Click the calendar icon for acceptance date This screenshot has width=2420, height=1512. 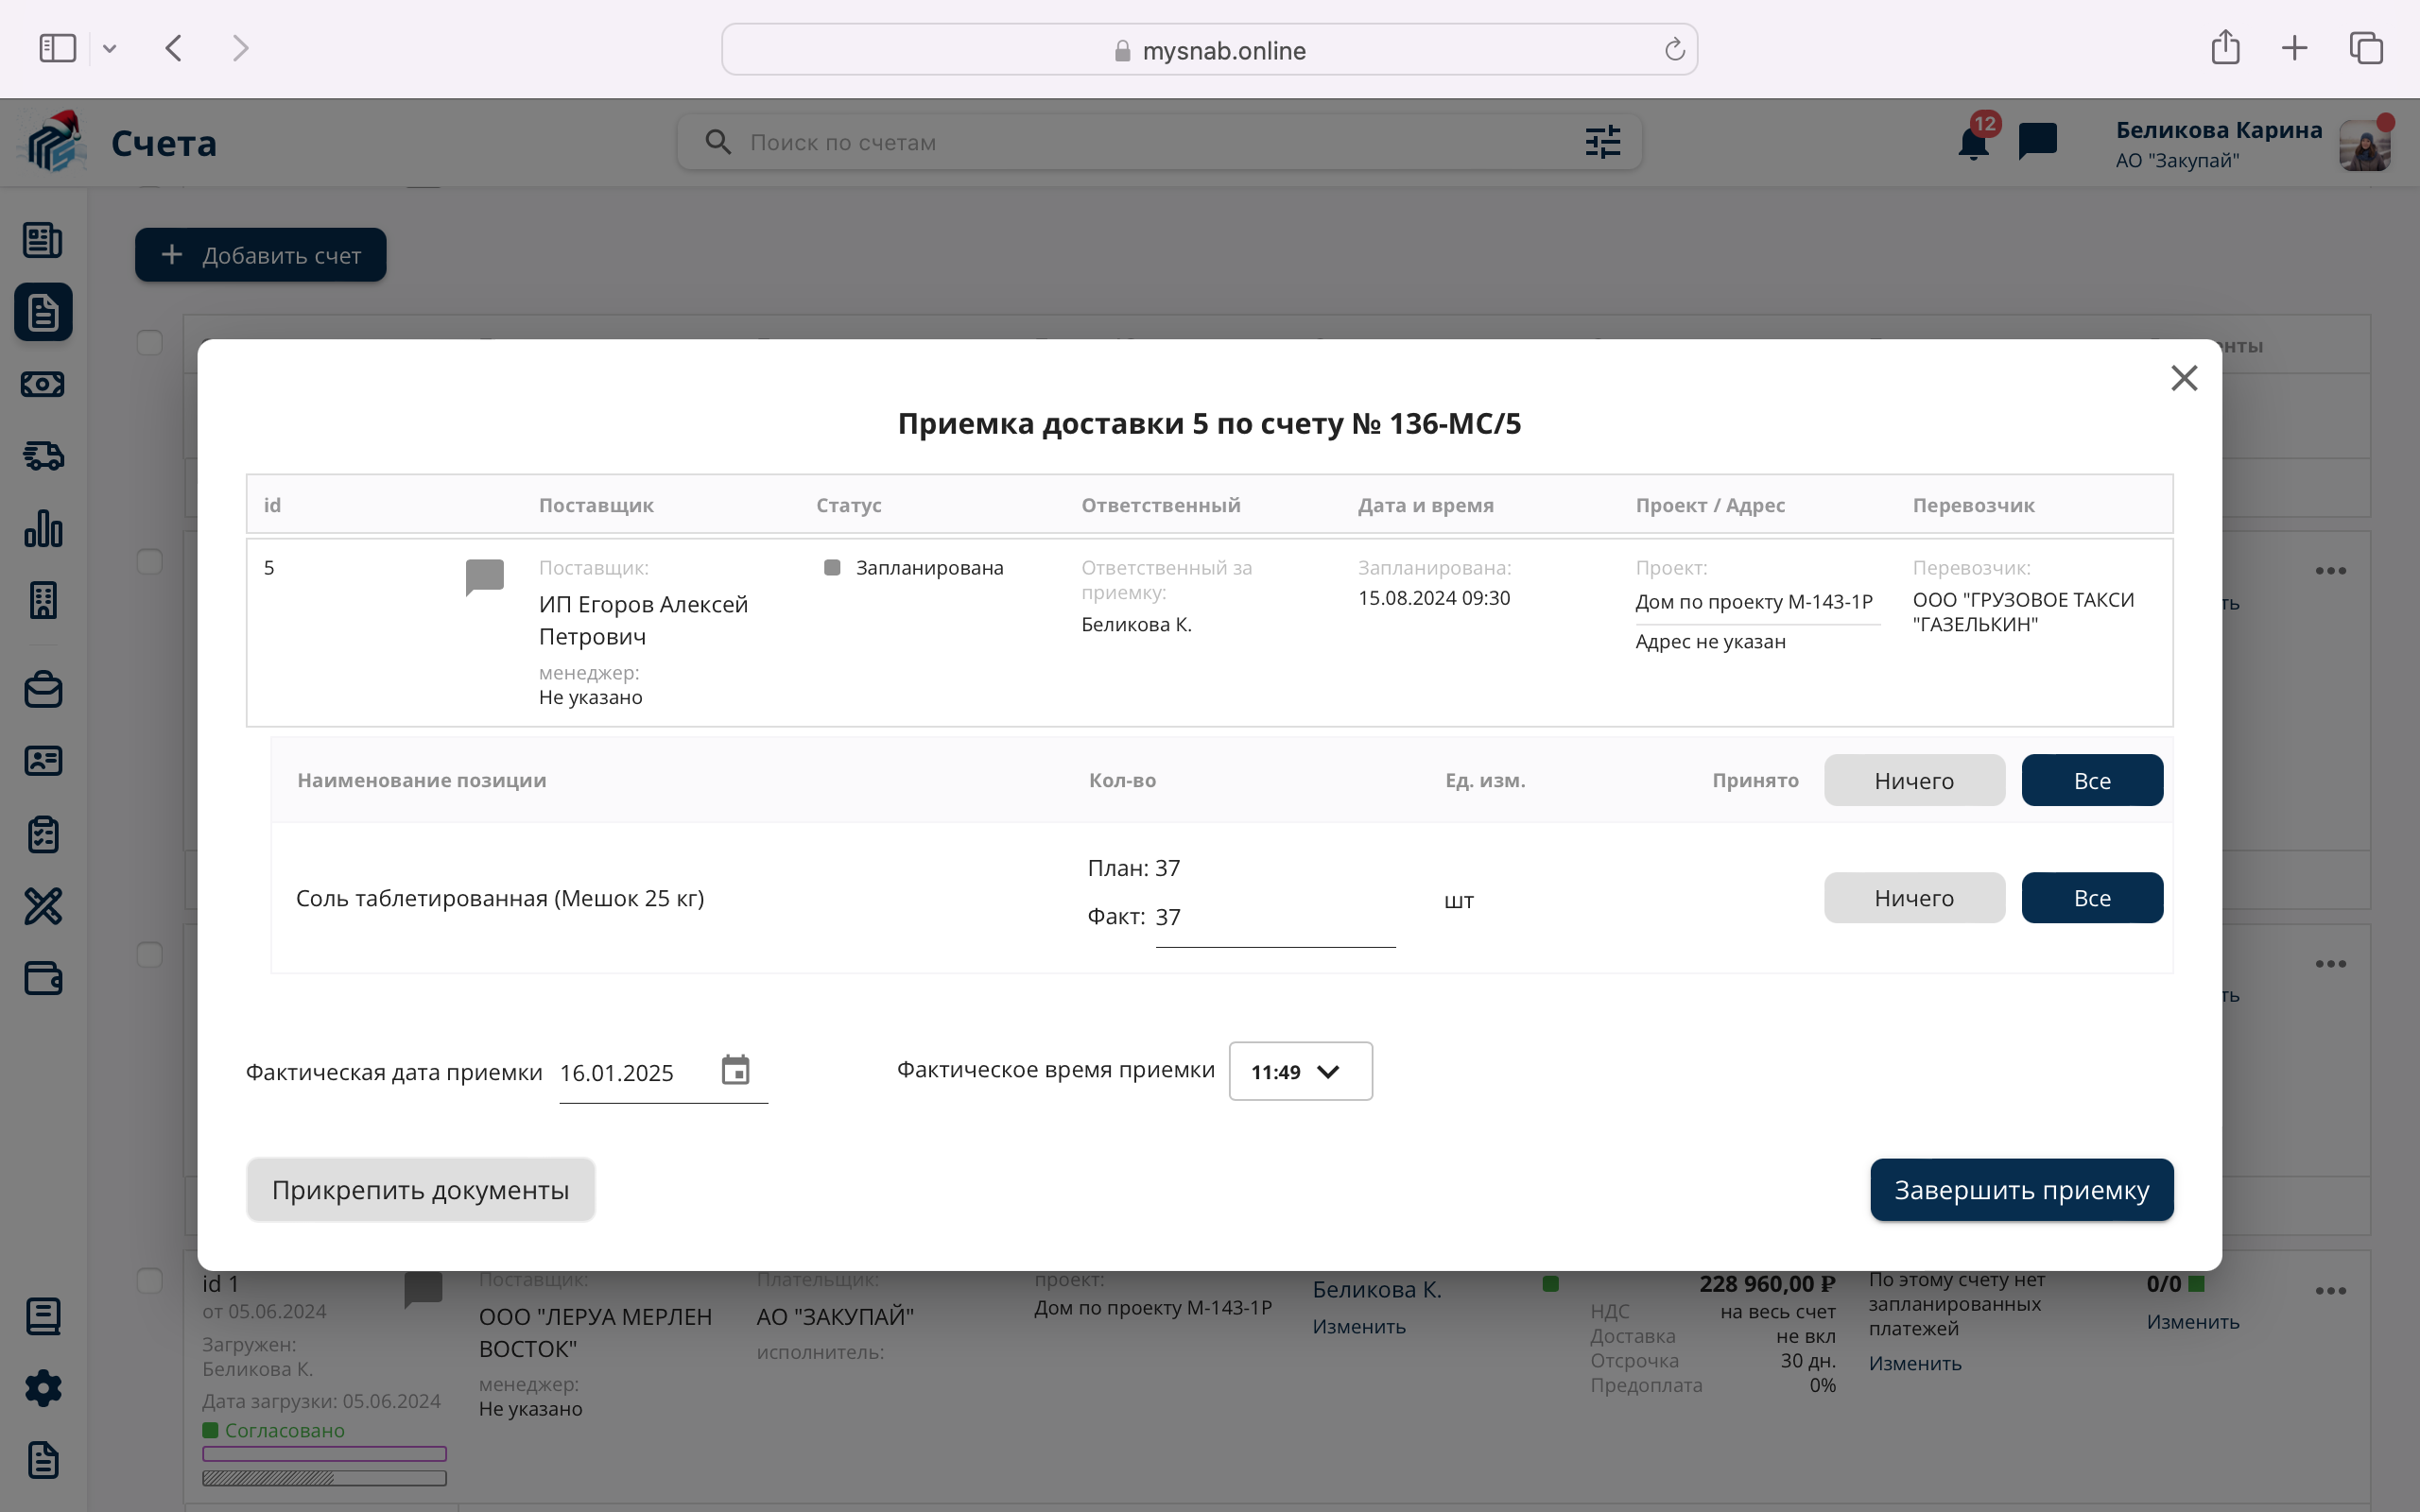735,1071
